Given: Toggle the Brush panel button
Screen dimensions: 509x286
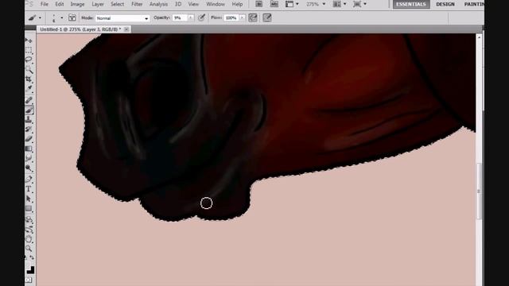Looking at the screenshot, I should pos(72,17).
